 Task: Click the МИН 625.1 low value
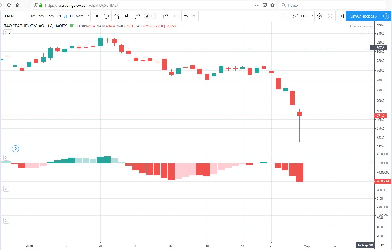coord(125,26)
